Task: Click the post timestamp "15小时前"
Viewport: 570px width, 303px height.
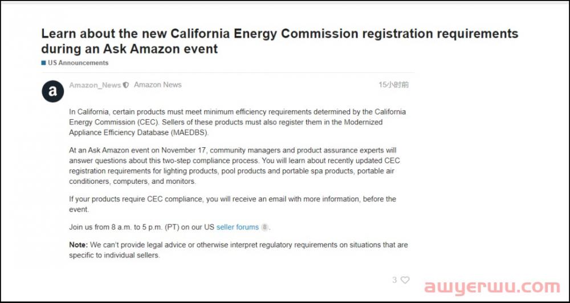Action: (393, 85)
